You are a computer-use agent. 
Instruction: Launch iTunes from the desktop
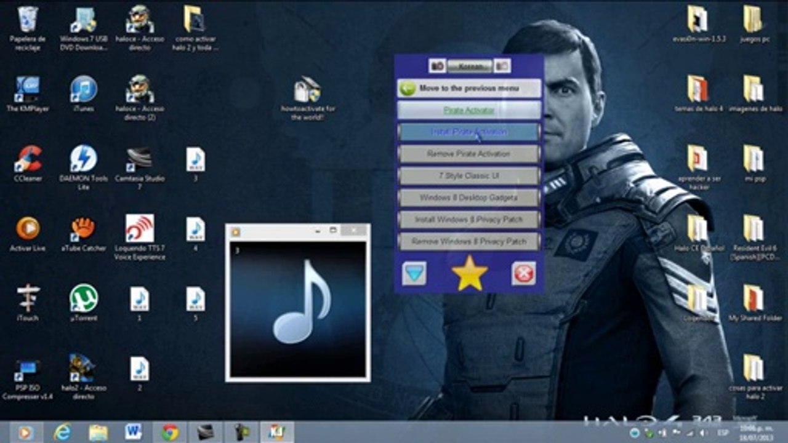[x=84, y=94]
